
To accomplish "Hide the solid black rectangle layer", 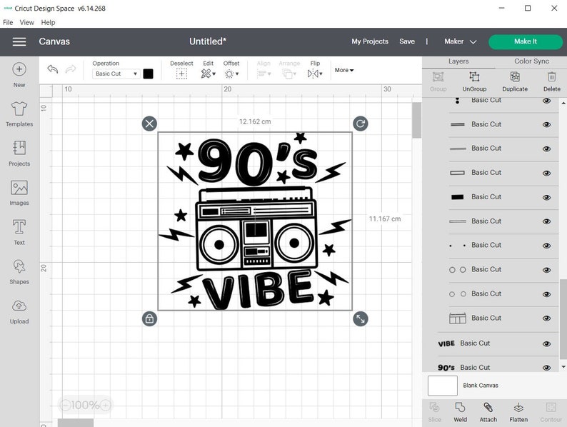I will click(546, 197).
